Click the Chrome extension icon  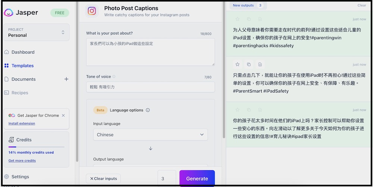point(12,115)
